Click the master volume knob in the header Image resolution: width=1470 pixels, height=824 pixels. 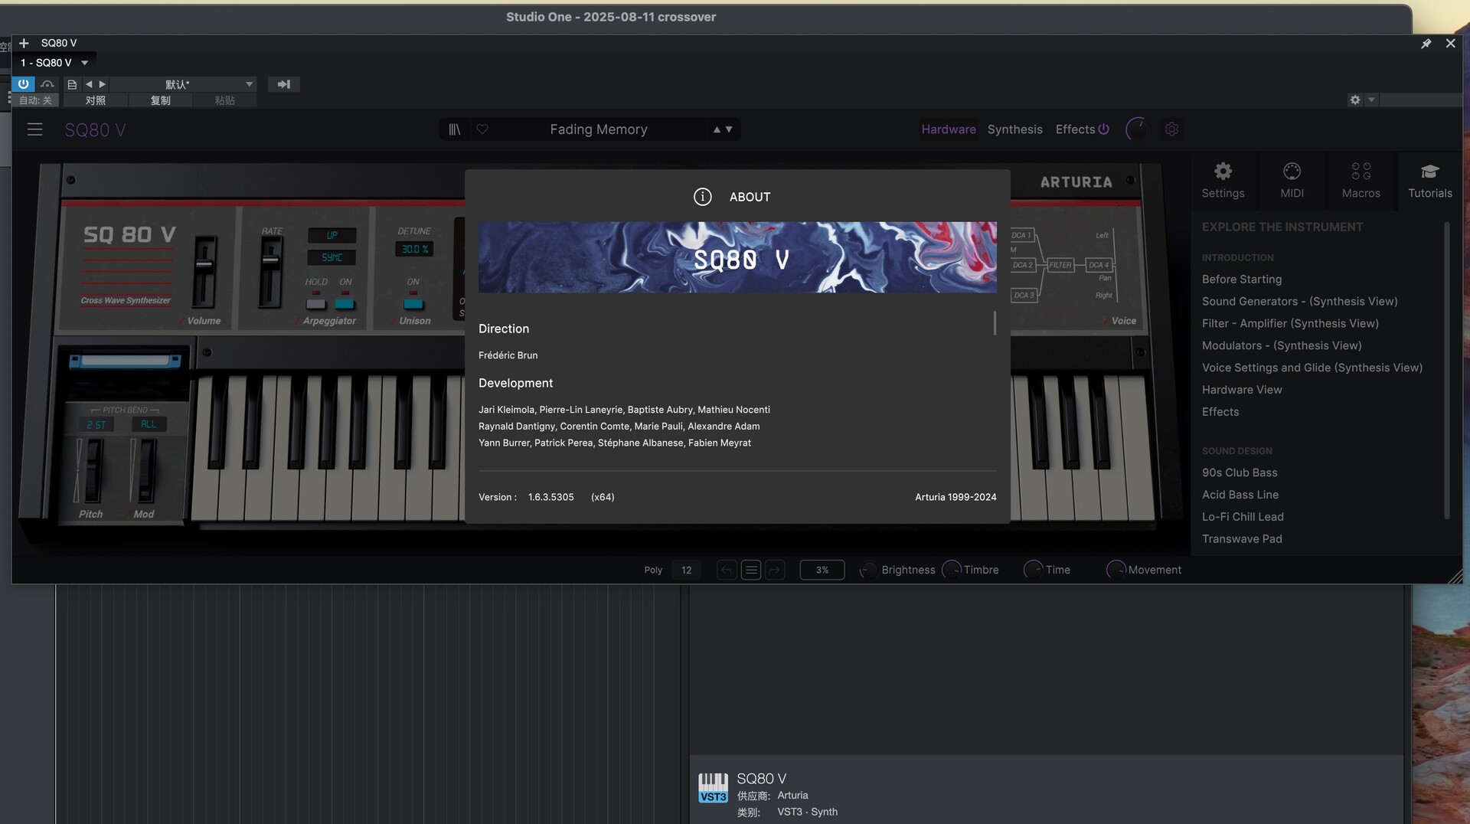(x=1136, y=129)
